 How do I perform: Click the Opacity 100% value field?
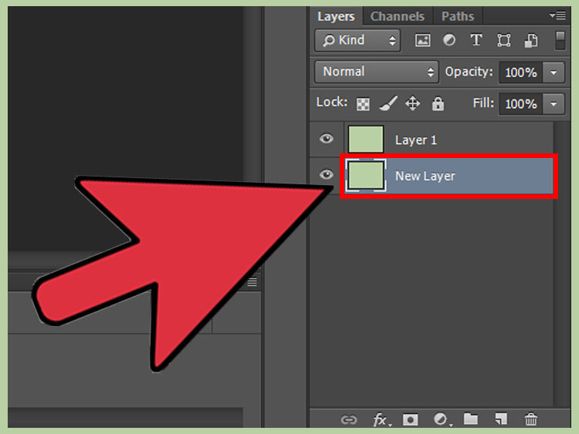coord(520,72)
